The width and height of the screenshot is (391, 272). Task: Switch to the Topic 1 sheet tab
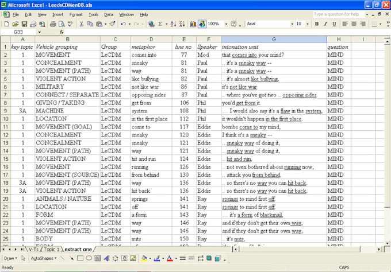tap(52, 250)
